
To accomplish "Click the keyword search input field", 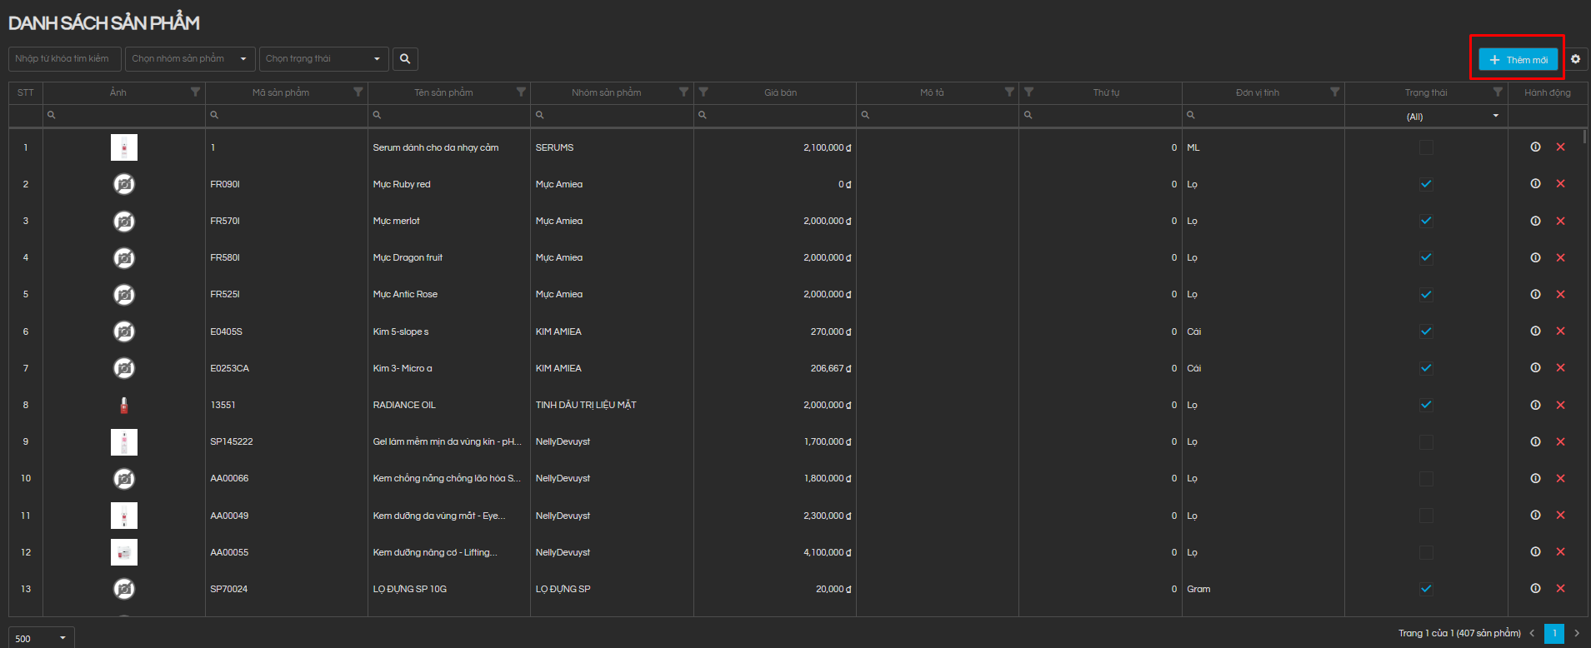I will click(64, 59).
